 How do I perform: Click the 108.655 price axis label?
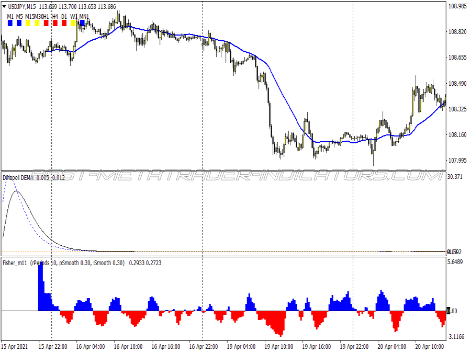click(x=457, y=58)
